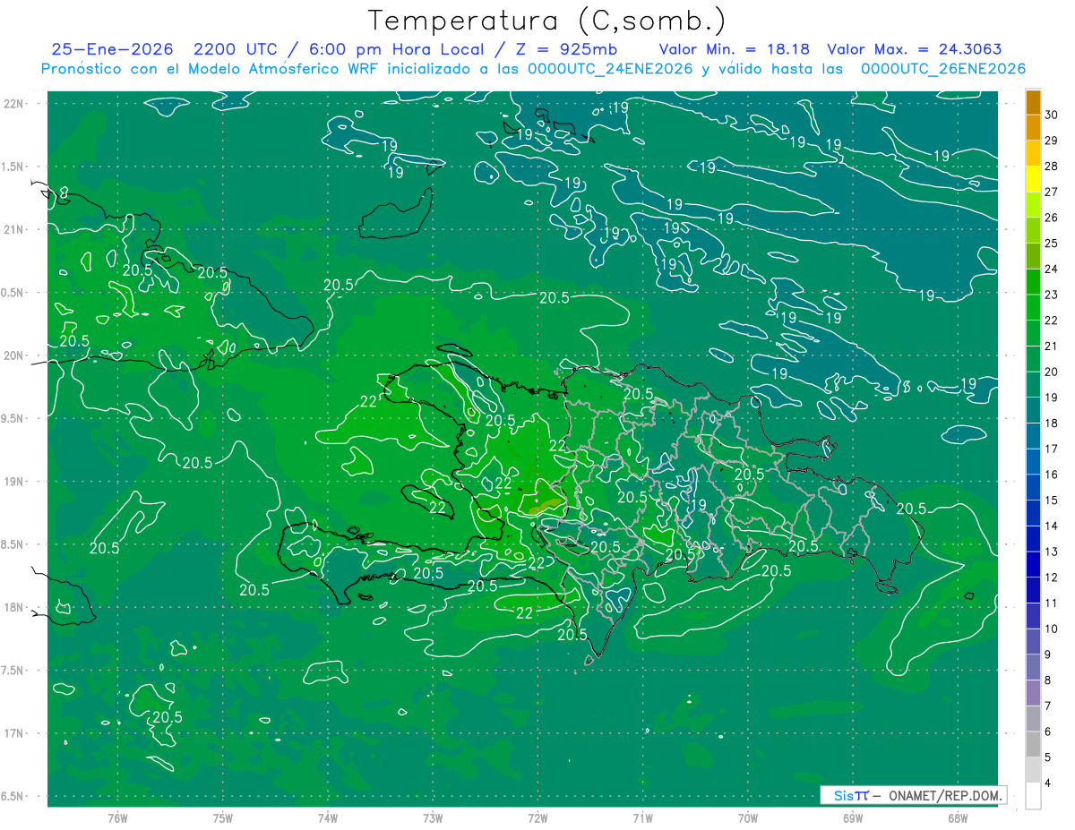Image resolution: width=1075 pixels, height=830 pixels.
Task: Click the legend value "25"
Action: (1051, 243)
